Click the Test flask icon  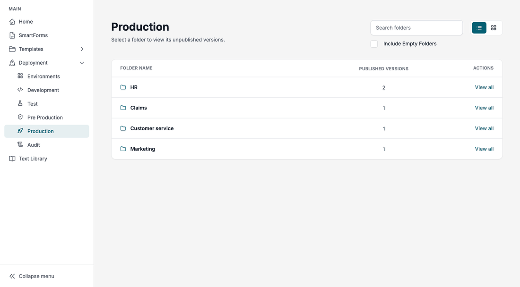coord(20,103)
